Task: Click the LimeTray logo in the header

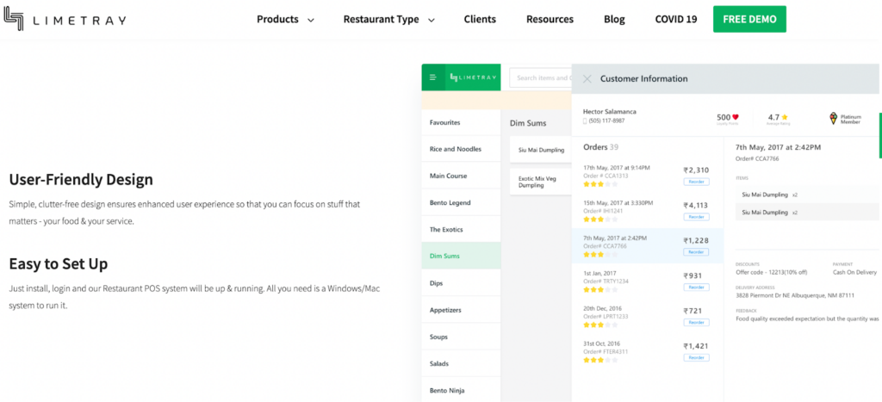Action: [x=64, y=19]
